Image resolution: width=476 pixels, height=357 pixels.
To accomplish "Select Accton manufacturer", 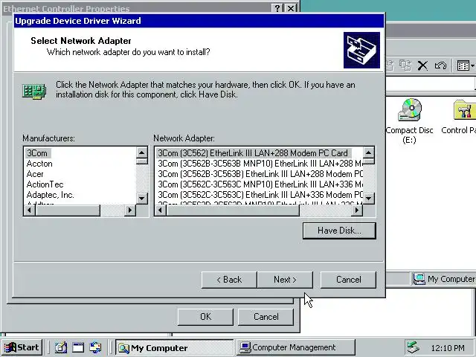I will pyautogui.click(x=39, y=164).
